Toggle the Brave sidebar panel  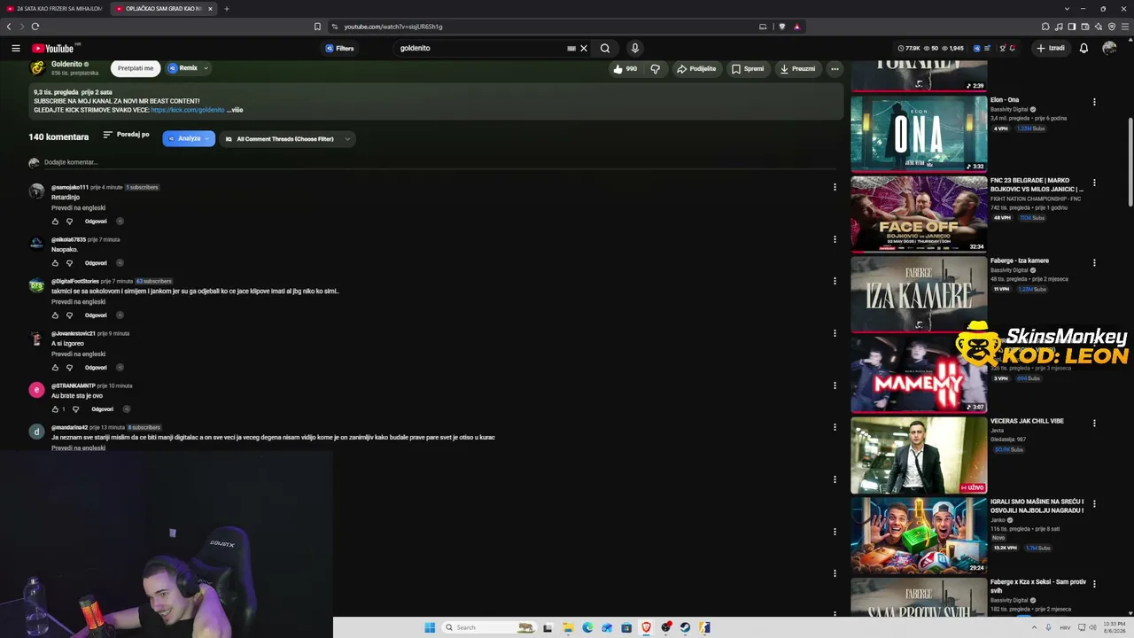click(x=1072, y=27)
